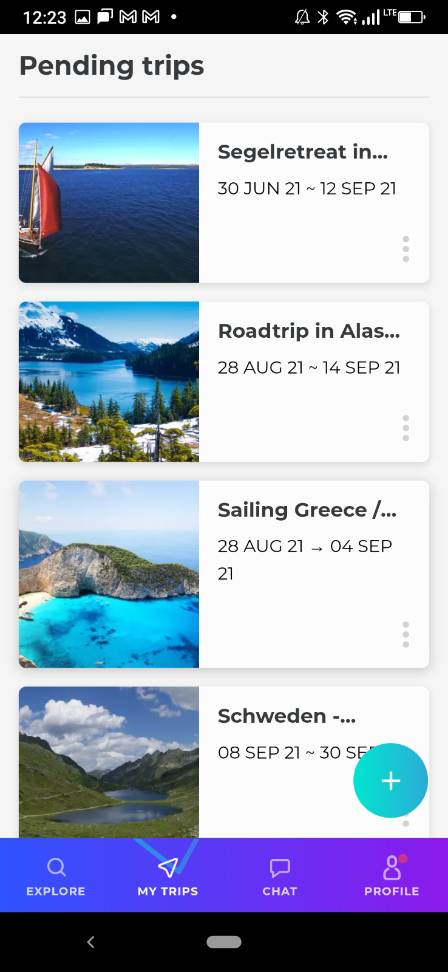
Task: Open the Roadtrip in Alas... trip title
Action: (x=309, y=331)
